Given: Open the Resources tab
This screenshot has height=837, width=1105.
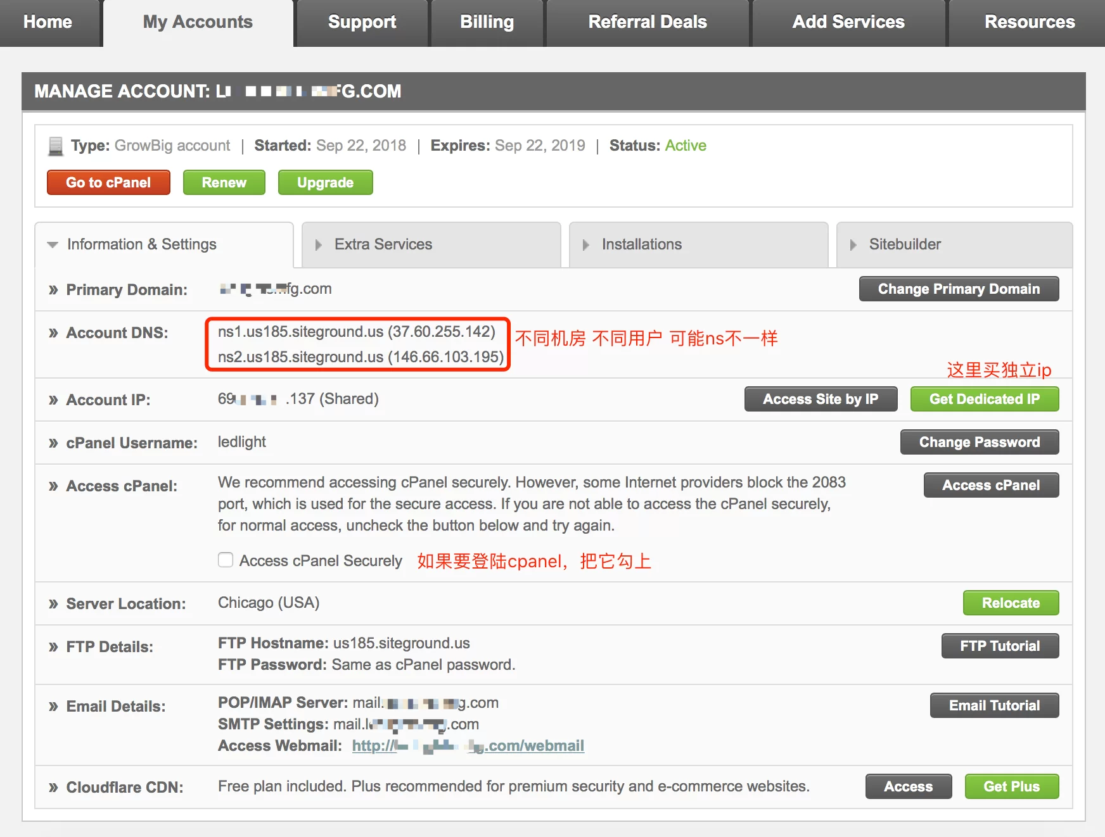Looking at the screenshot, I should tap(1029, 22).
